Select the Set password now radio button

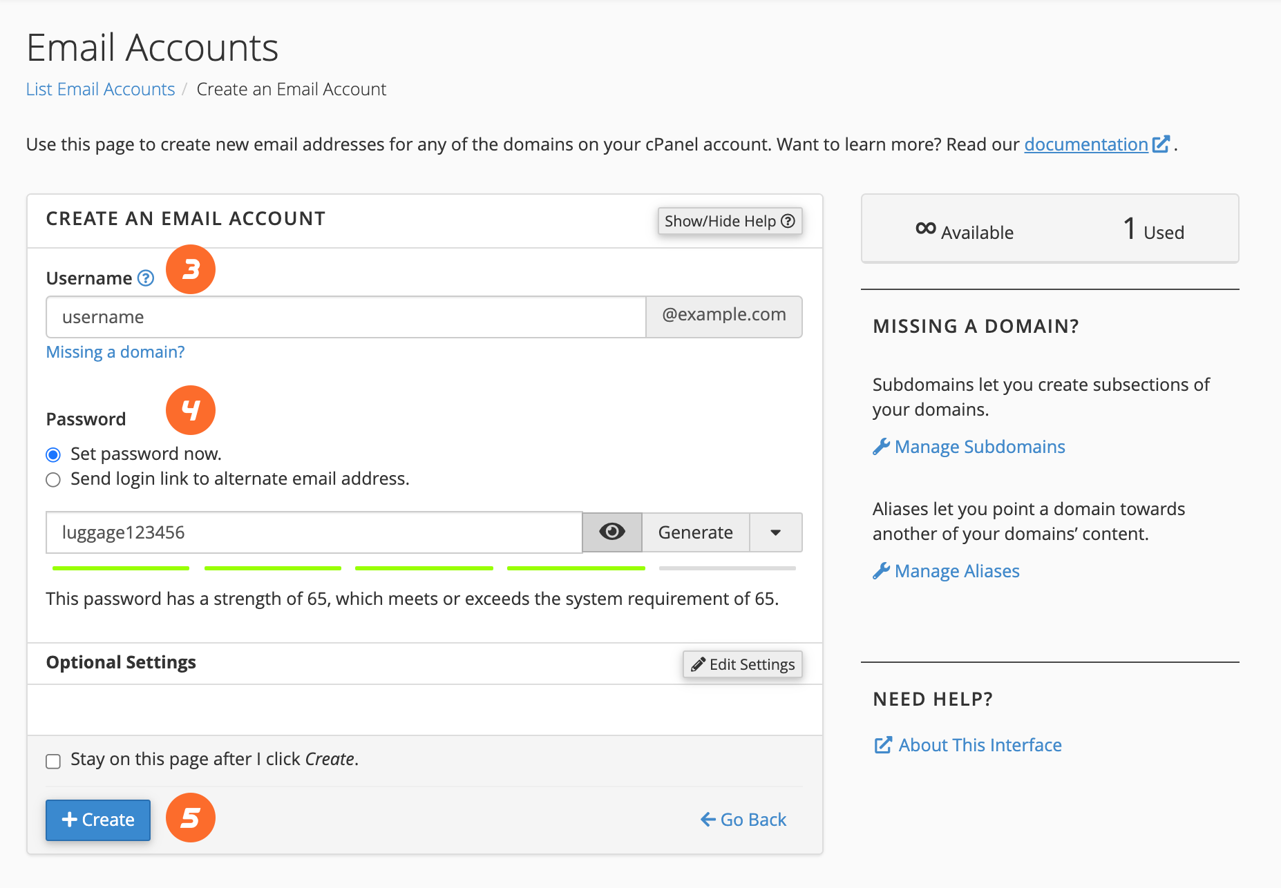53,454
